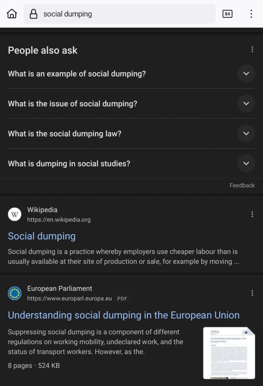Image resolution: width=263 pixels, height=386 pixels.
Task: Click the Feedback link
Action: pyautogui.click(x=242, y=185)
